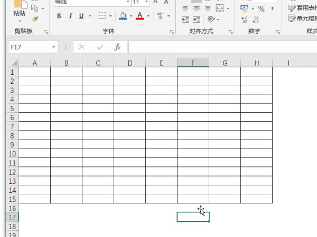This screenshot has width=317, height=237.
Task: Align text left
Action: 185,8
